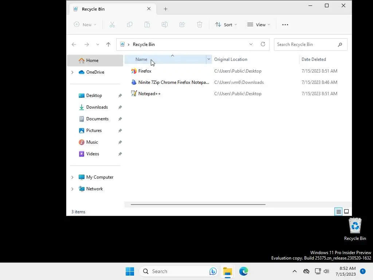Expand the My Computer tree node

pos(72,177)
